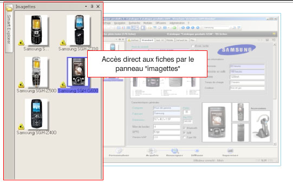Select the Samsung SGH-Z310 thumbnail
The image size is (293, 196).
(79, 30)
